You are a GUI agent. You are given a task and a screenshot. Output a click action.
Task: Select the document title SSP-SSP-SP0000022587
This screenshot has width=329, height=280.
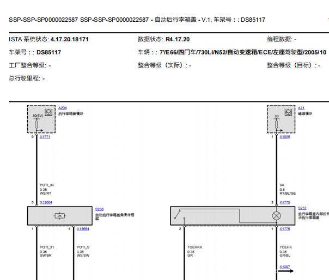(x=43, y=20)
